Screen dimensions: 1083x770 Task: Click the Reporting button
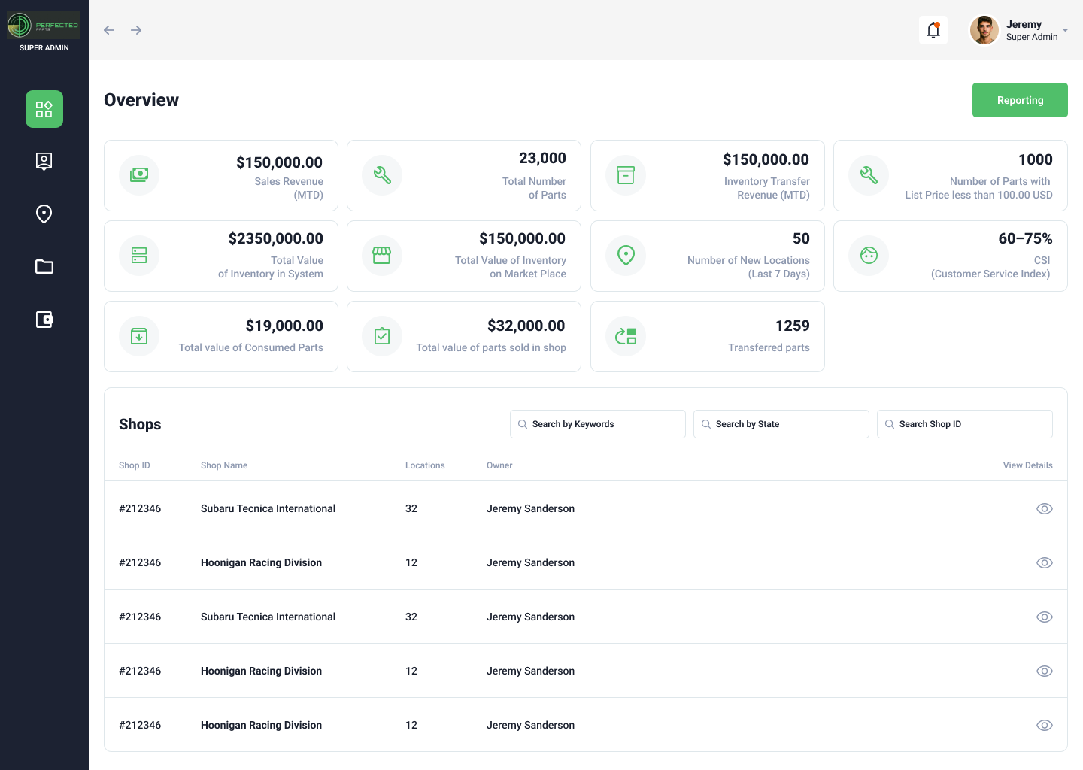click(x=1020, y=100)
